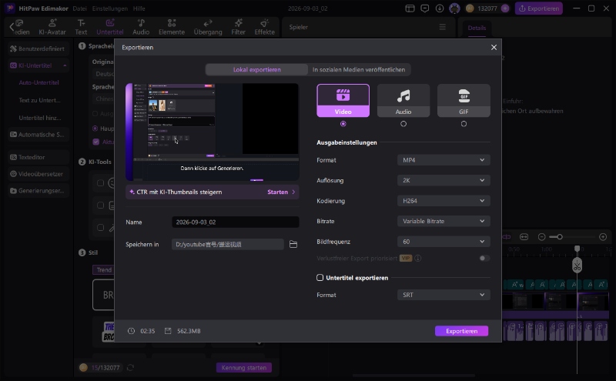The image size is (616, 381).
Task: Open Videoübersetzer in sidebar
Action: [38, 174]
